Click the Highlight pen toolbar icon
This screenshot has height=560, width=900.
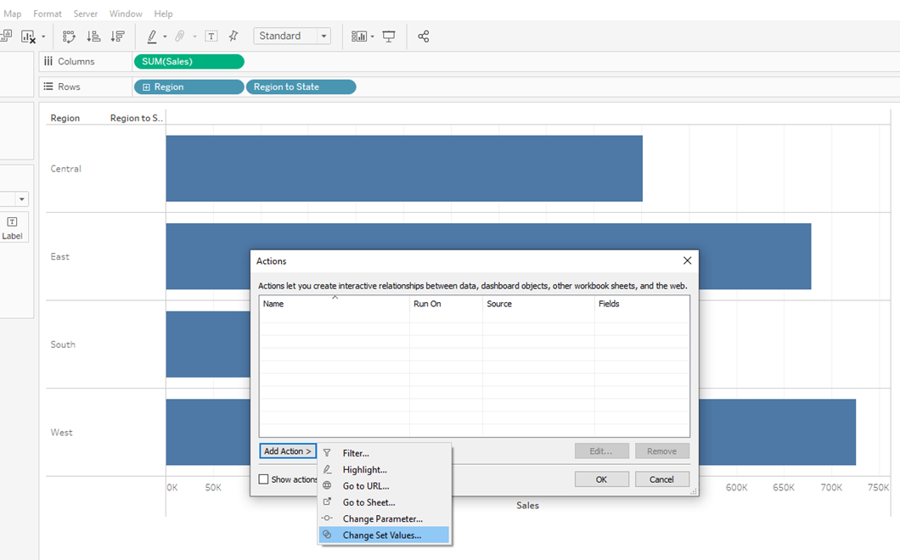pyautogui.click(x=152, y=36)
